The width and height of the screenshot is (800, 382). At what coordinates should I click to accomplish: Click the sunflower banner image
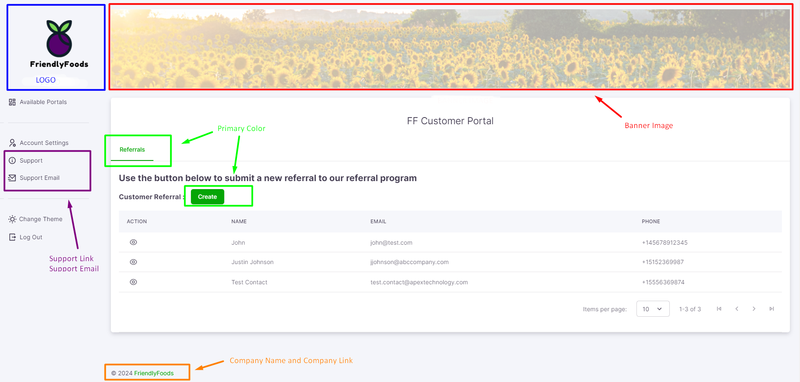tap(450, 48)
